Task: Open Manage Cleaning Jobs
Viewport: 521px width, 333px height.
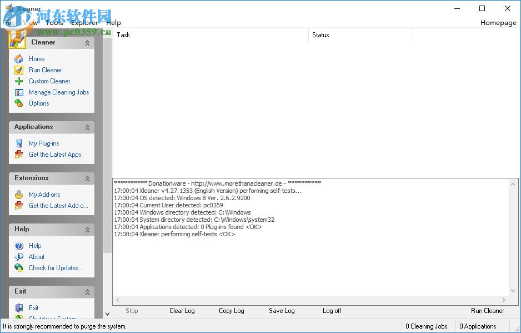Action: (59, 92)
